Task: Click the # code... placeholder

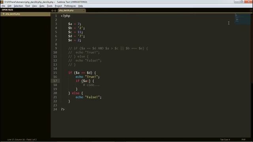Action: [x=91, y=85]
